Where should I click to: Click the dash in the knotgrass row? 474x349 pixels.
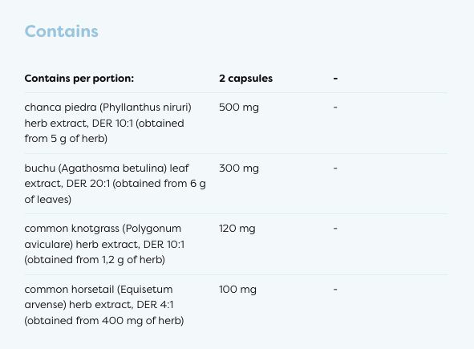click(335, 229)
